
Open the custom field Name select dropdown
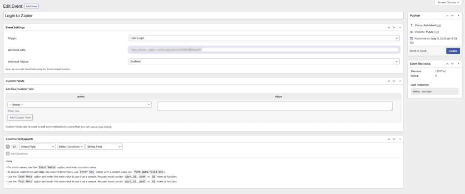point(79,105)
